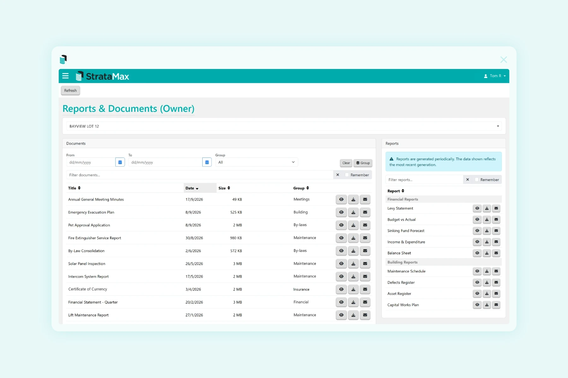Sort documents by the Title column

click(x=74, y=188)
